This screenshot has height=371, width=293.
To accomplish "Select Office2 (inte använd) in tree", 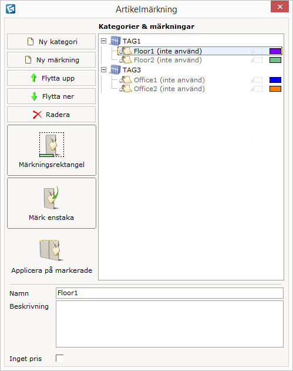I will 169,89.
